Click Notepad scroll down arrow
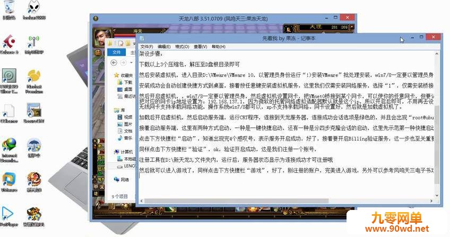 (x=437, y=196)
